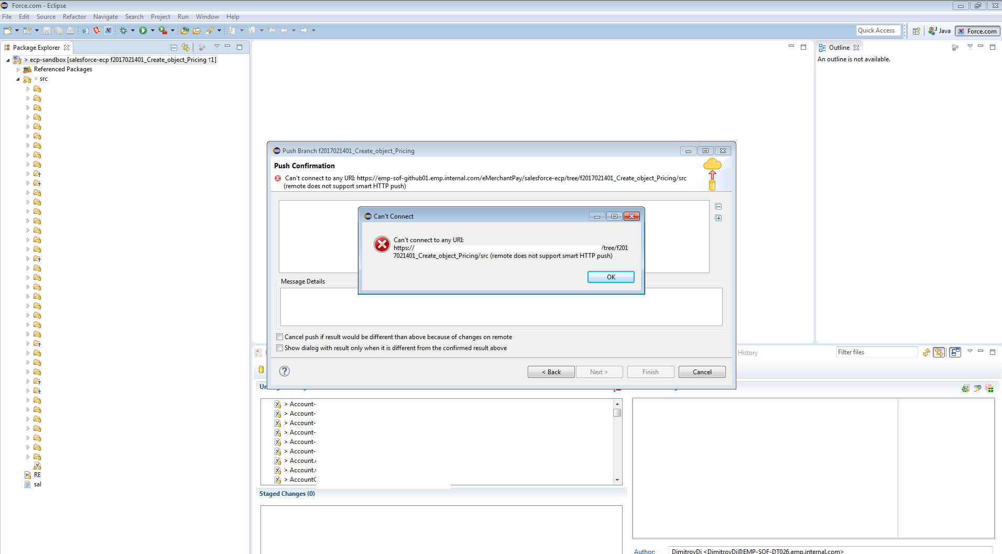Click the Open Perspective icon
This screenshot has height=554, width=1002.
point(917,31)
